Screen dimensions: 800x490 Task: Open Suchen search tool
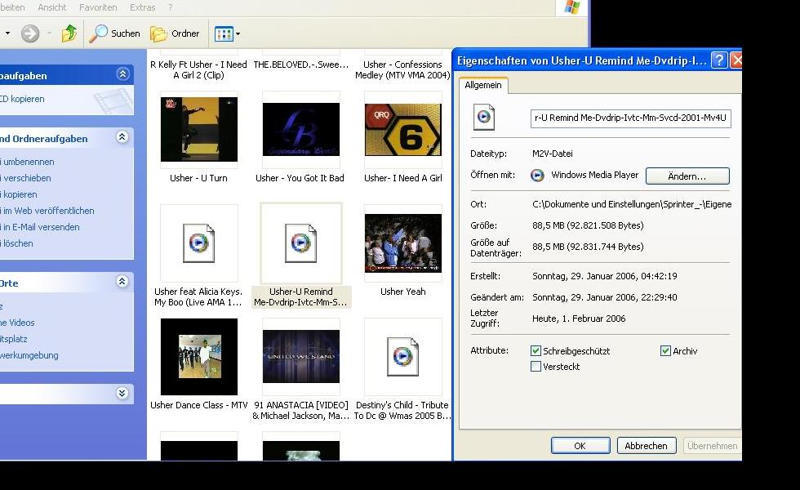coord(115,33)
